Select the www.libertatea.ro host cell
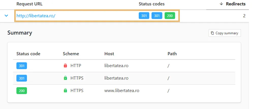This screenshot has width=254, height=109. (122, 90)
